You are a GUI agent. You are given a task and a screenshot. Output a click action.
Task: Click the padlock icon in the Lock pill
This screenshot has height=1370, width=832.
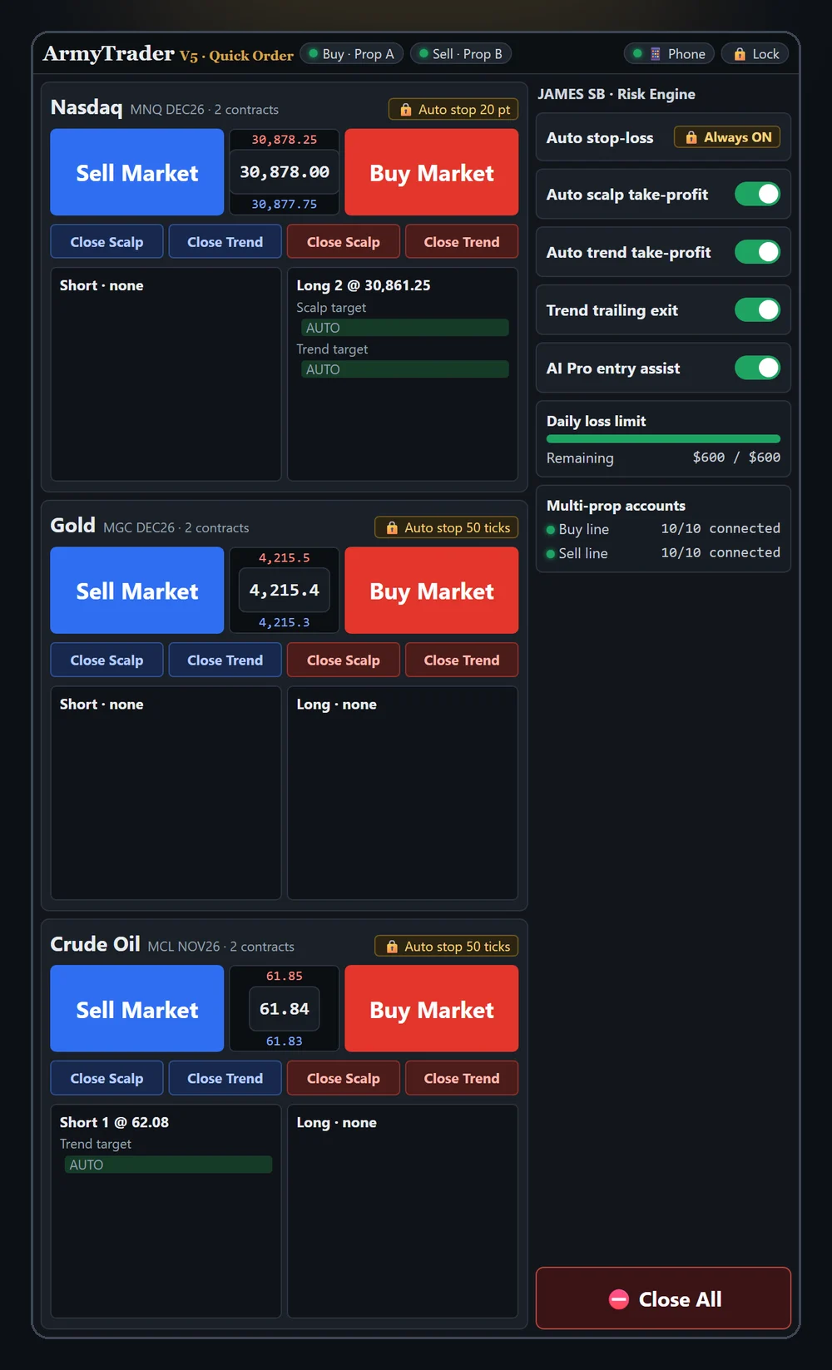[740, 54]
